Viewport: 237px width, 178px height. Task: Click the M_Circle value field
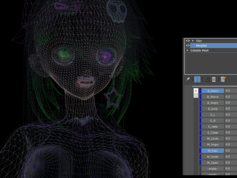tap(231, 138)
